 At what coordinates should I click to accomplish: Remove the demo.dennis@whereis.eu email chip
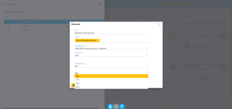(98, 41)
